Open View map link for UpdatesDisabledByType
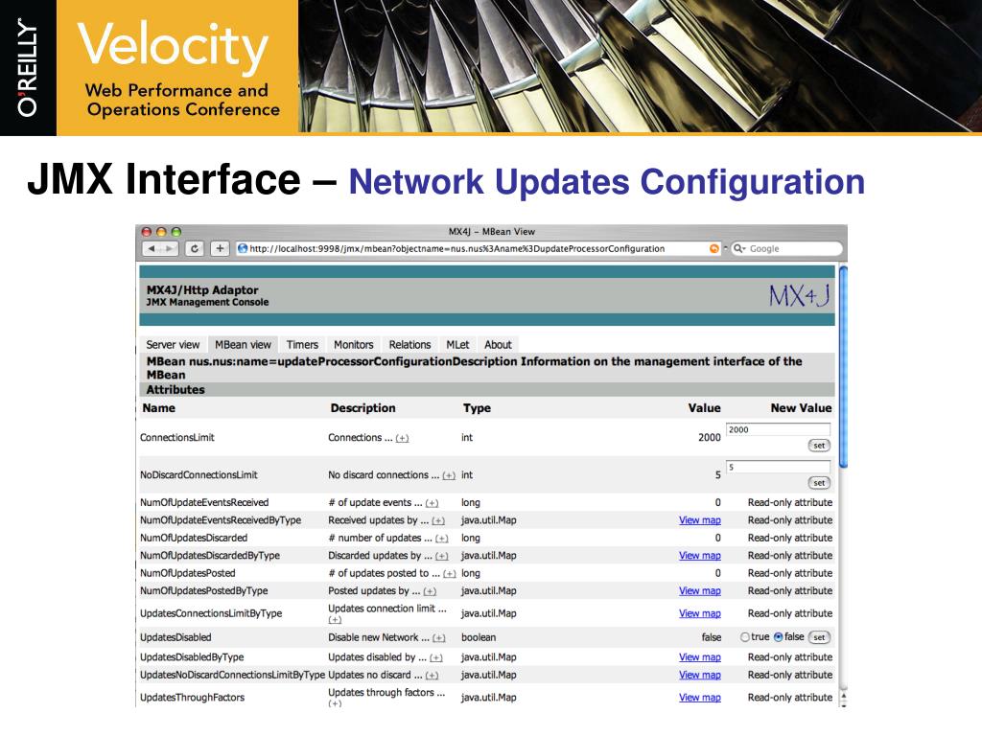 click(699, 657)
